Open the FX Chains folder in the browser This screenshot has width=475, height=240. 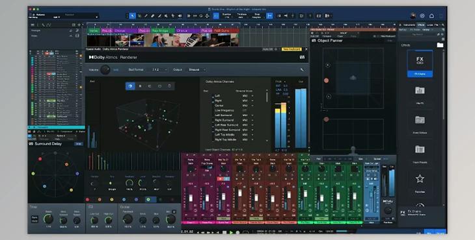[420, 64]
